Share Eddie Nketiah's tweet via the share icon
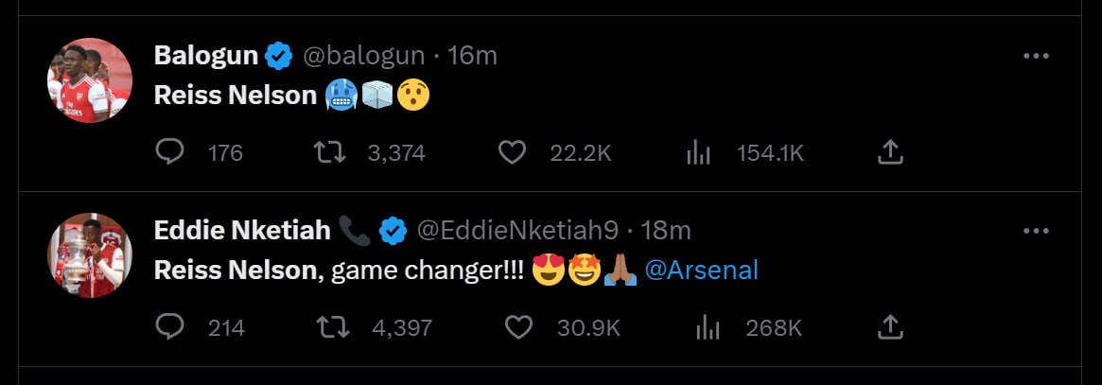 (890, 327)
